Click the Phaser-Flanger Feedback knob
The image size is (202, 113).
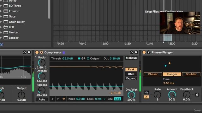(187, 95)
